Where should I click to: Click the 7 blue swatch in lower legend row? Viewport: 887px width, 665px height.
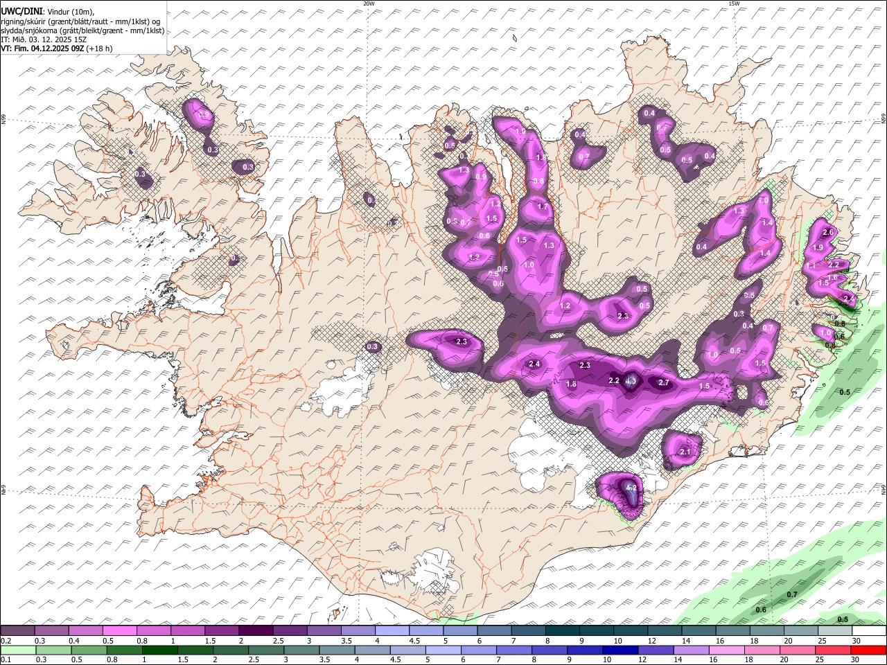(x=514, y=650)
